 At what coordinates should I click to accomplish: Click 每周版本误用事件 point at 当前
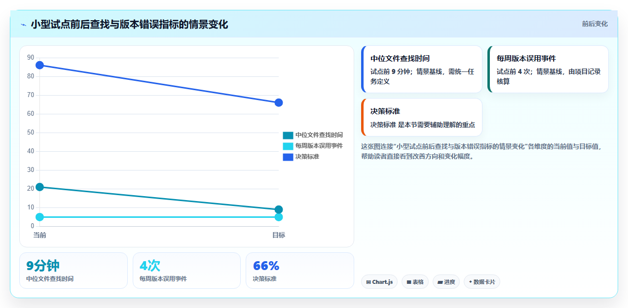40,217
